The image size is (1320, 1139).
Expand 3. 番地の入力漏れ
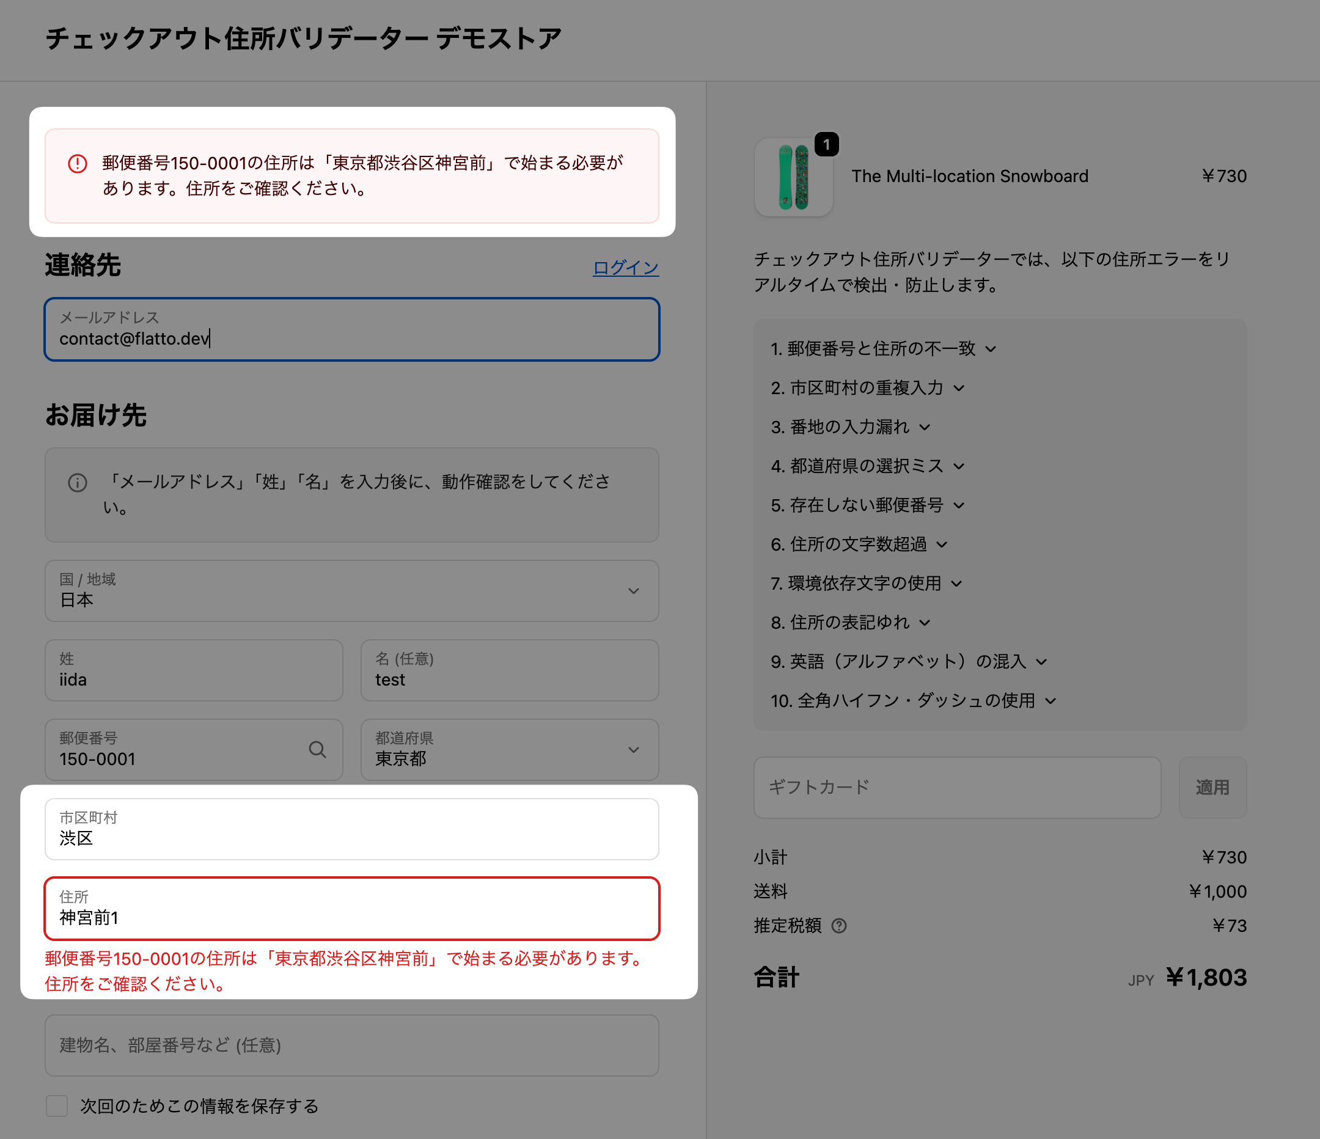[x=851, y=427]
